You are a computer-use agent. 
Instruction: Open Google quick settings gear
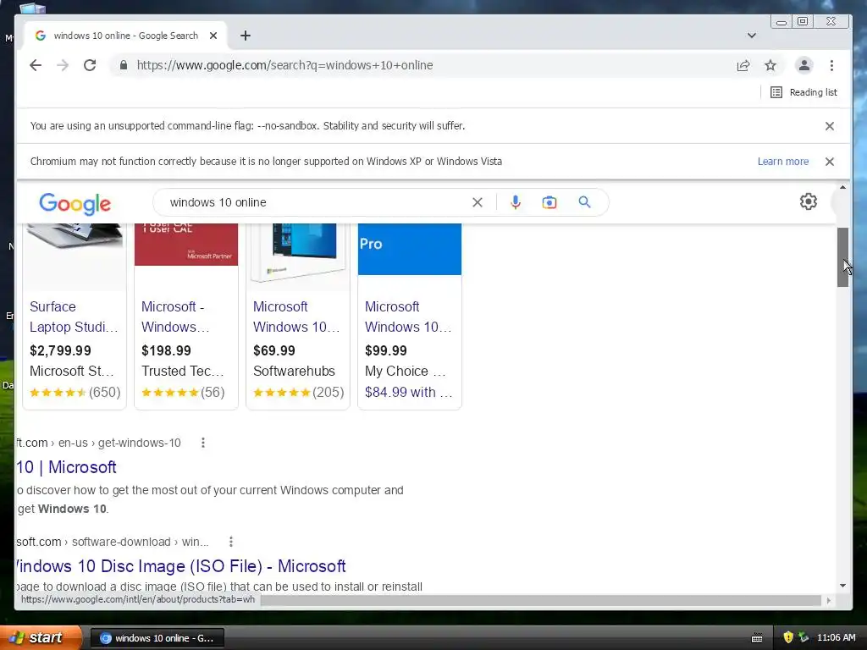pos(809,201)
